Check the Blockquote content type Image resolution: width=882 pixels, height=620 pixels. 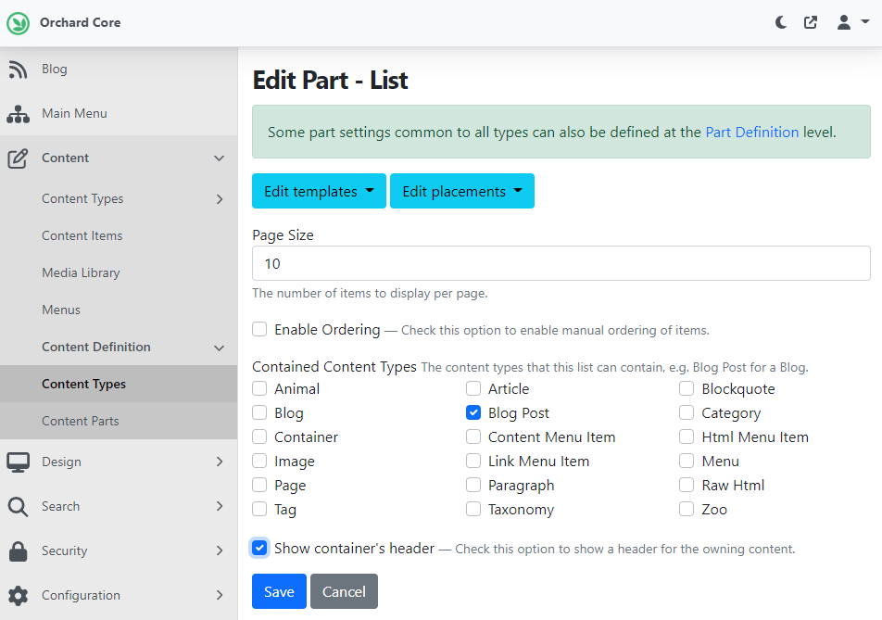pyautogui.click(x=687, y=388)
